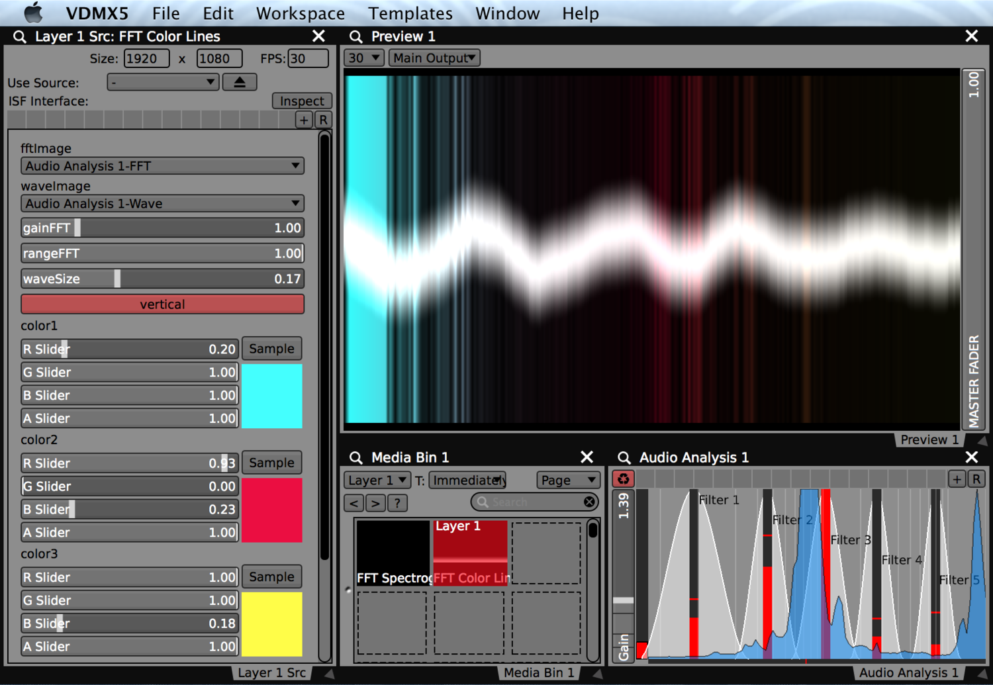Open the Edit menu
The width and height of the screenshot is (993, 685).
[x=218, y=13]
